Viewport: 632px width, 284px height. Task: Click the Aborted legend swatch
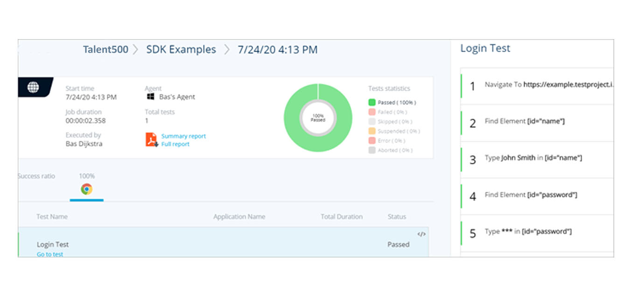click(372, 150)
